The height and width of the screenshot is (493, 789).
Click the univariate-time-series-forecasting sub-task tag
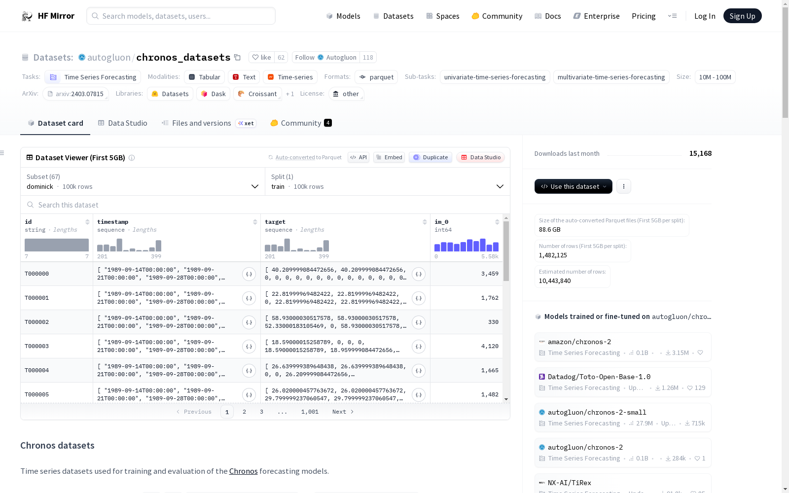(495, 77)
